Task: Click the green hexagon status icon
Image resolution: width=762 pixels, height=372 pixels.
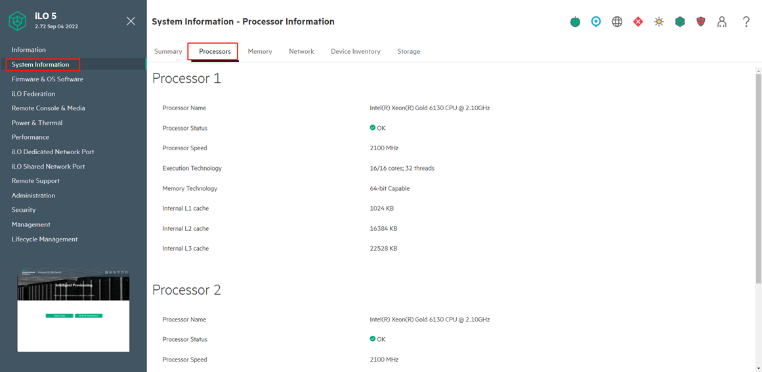Action: (x=680, y=22)
